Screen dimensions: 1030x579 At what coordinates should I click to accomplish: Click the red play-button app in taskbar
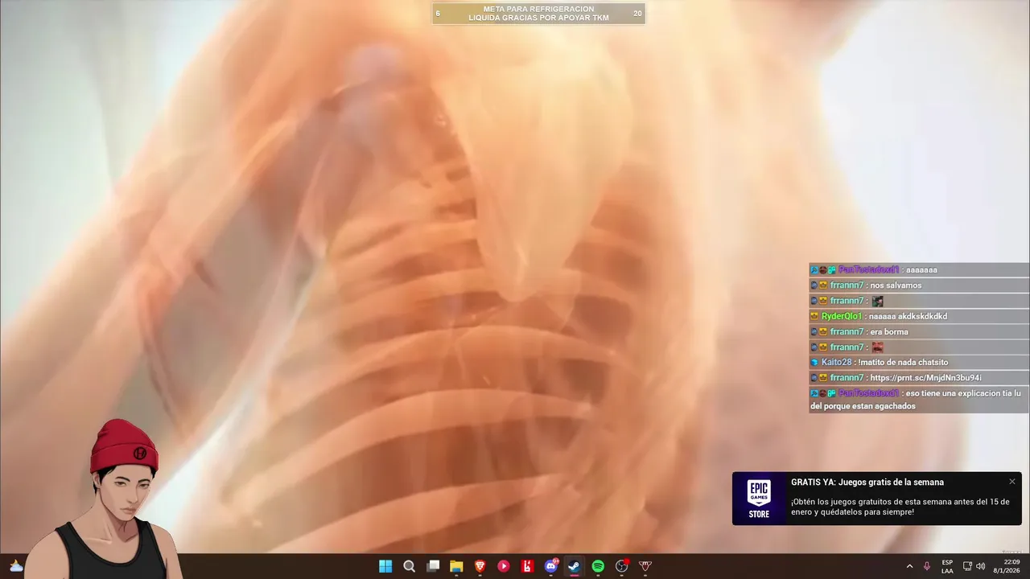coord(504,566)
